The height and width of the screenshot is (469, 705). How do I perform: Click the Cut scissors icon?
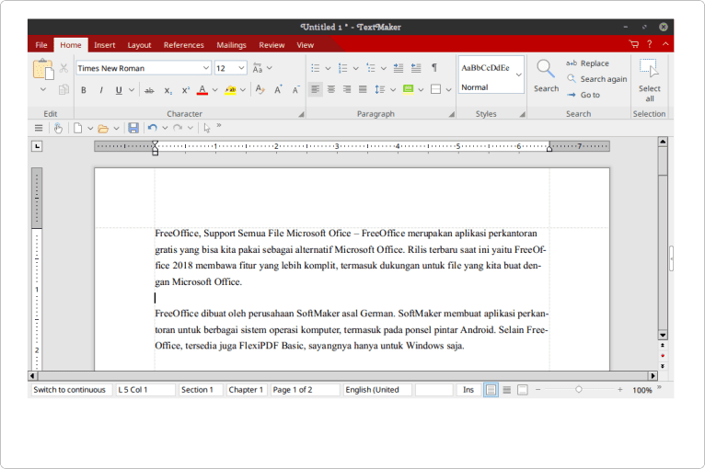[64, 68]
